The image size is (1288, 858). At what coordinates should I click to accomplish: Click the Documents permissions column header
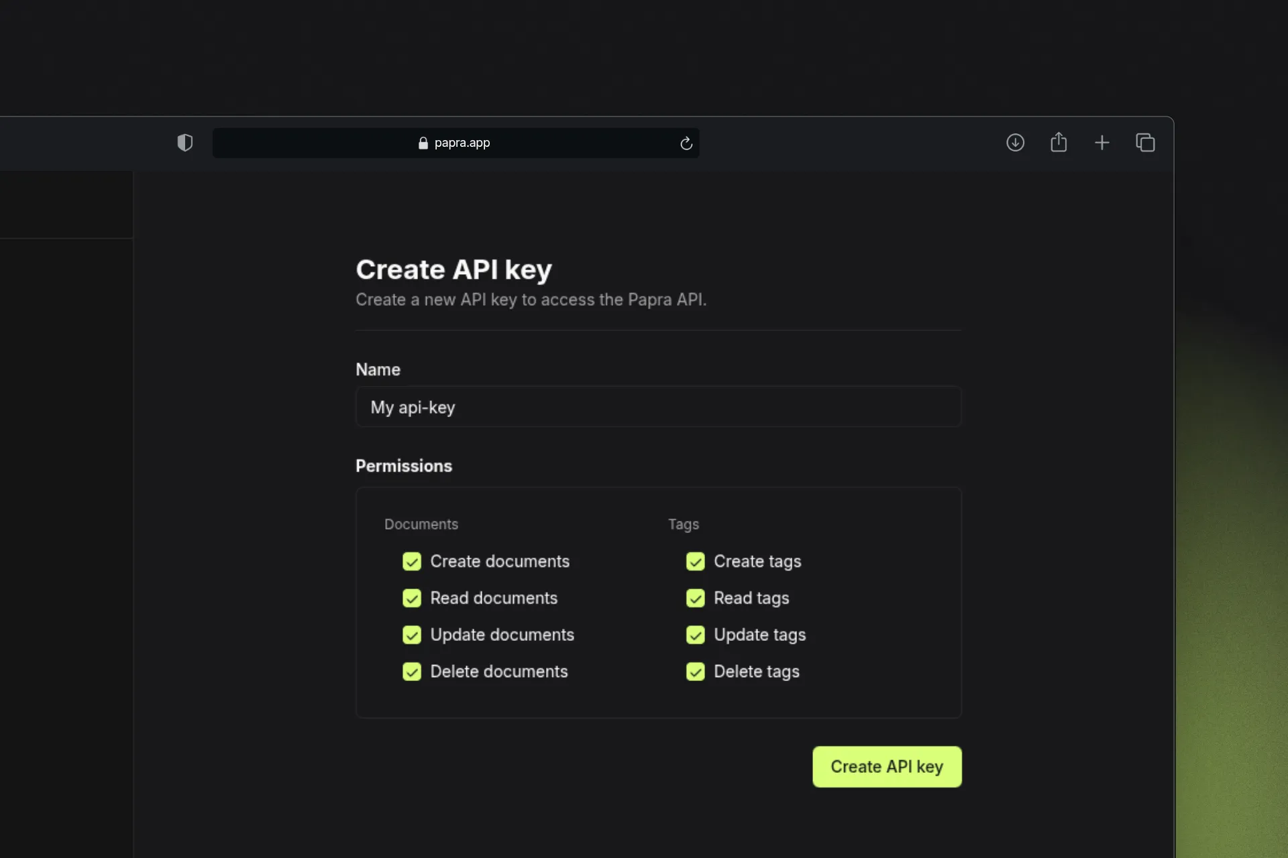pos(421,524)
